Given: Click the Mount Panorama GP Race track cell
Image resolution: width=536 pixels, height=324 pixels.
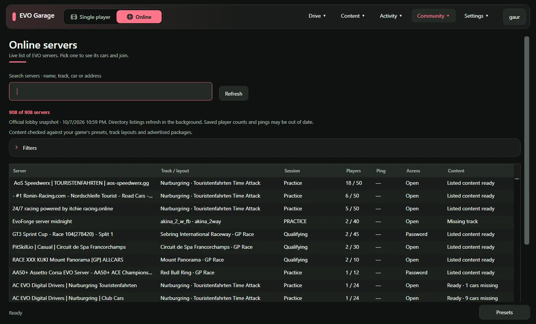Looking at the screenshot, I should click(x=192, y=260).
